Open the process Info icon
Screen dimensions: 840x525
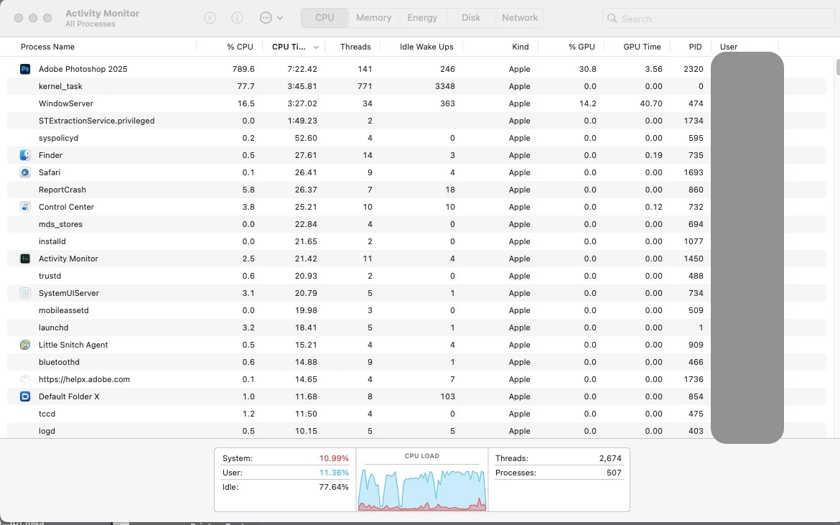237,18
